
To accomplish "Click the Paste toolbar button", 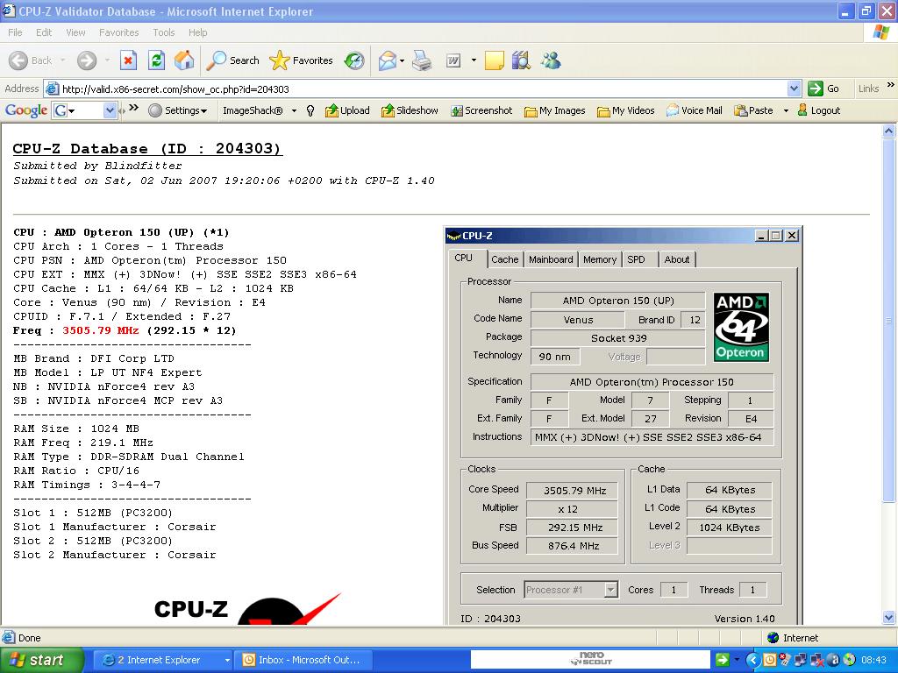I will (753, 110).
